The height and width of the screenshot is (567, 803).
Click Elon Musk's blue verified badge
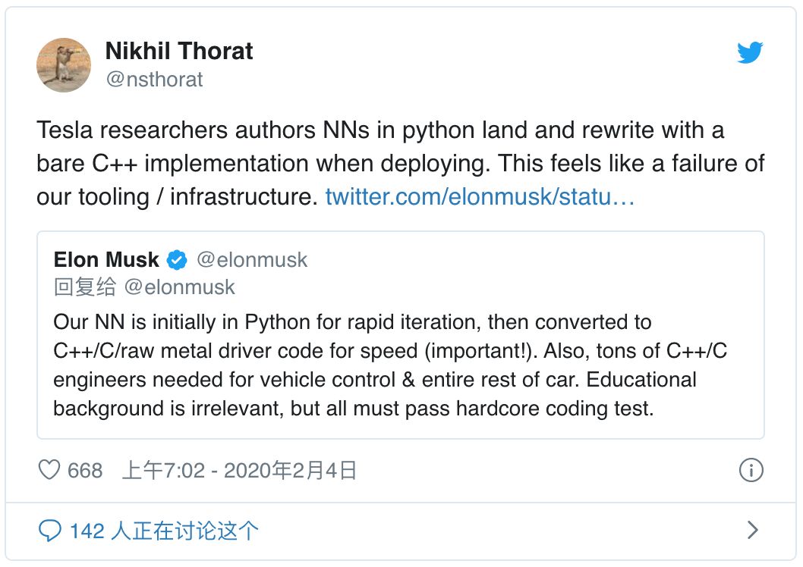tap(177, 260)
